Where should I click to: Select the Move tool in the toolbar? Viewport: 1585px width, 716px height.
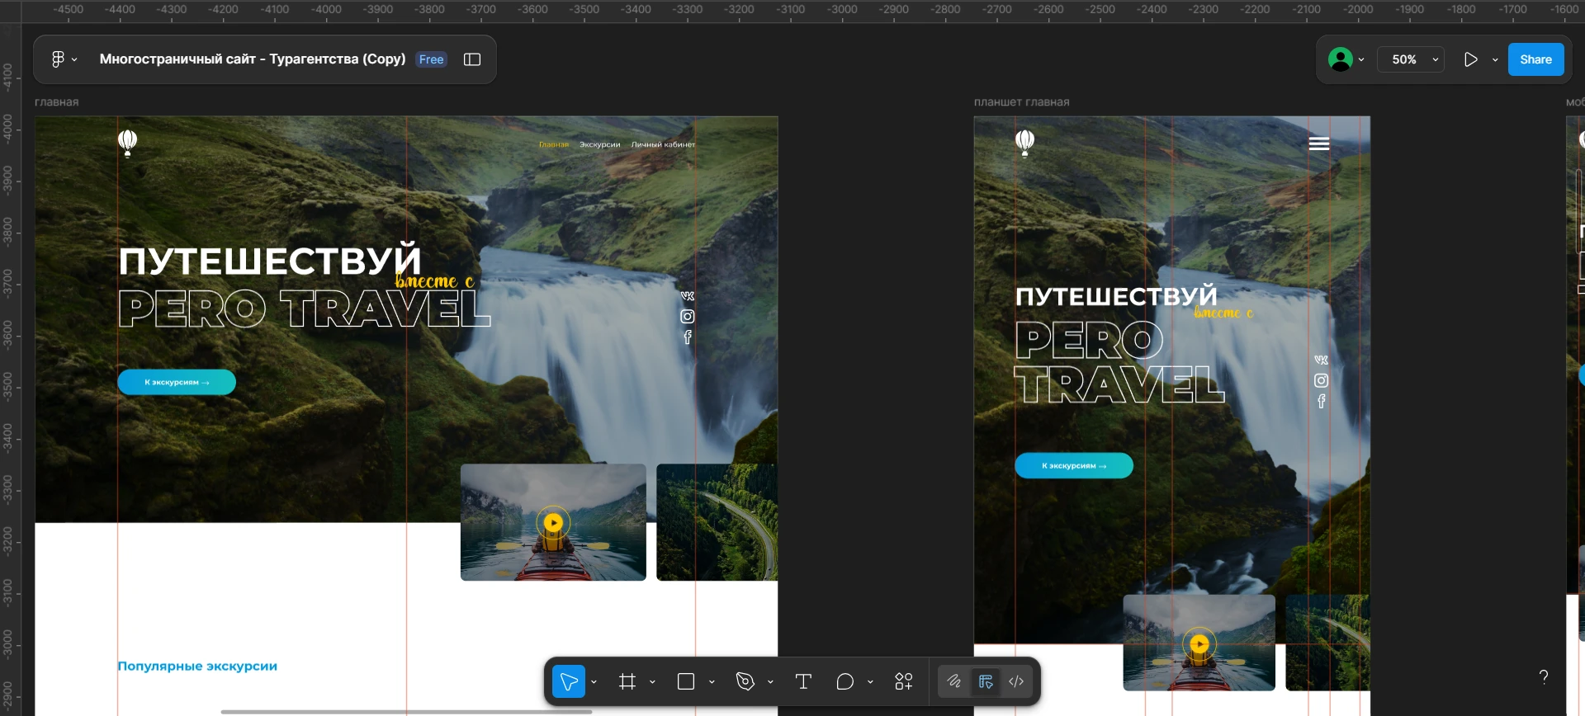point(569,681)
